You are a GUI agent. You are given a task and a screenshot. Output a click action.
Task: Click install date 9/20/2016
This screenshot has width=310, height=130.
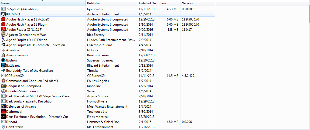145,30
